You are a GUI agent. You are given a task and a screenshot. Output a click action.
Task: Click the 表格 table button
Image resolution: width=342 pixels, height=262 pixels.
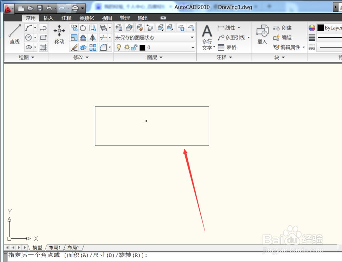coord(227,47)
